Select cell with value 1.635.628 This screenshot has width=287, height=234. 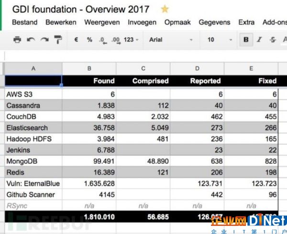point(89,184)
